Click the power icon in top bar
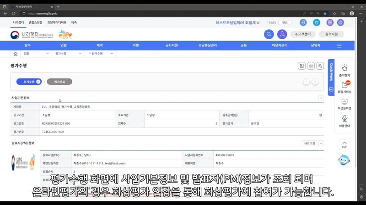The width and height of the screenshot is (366, 205). tap(317, 22)
